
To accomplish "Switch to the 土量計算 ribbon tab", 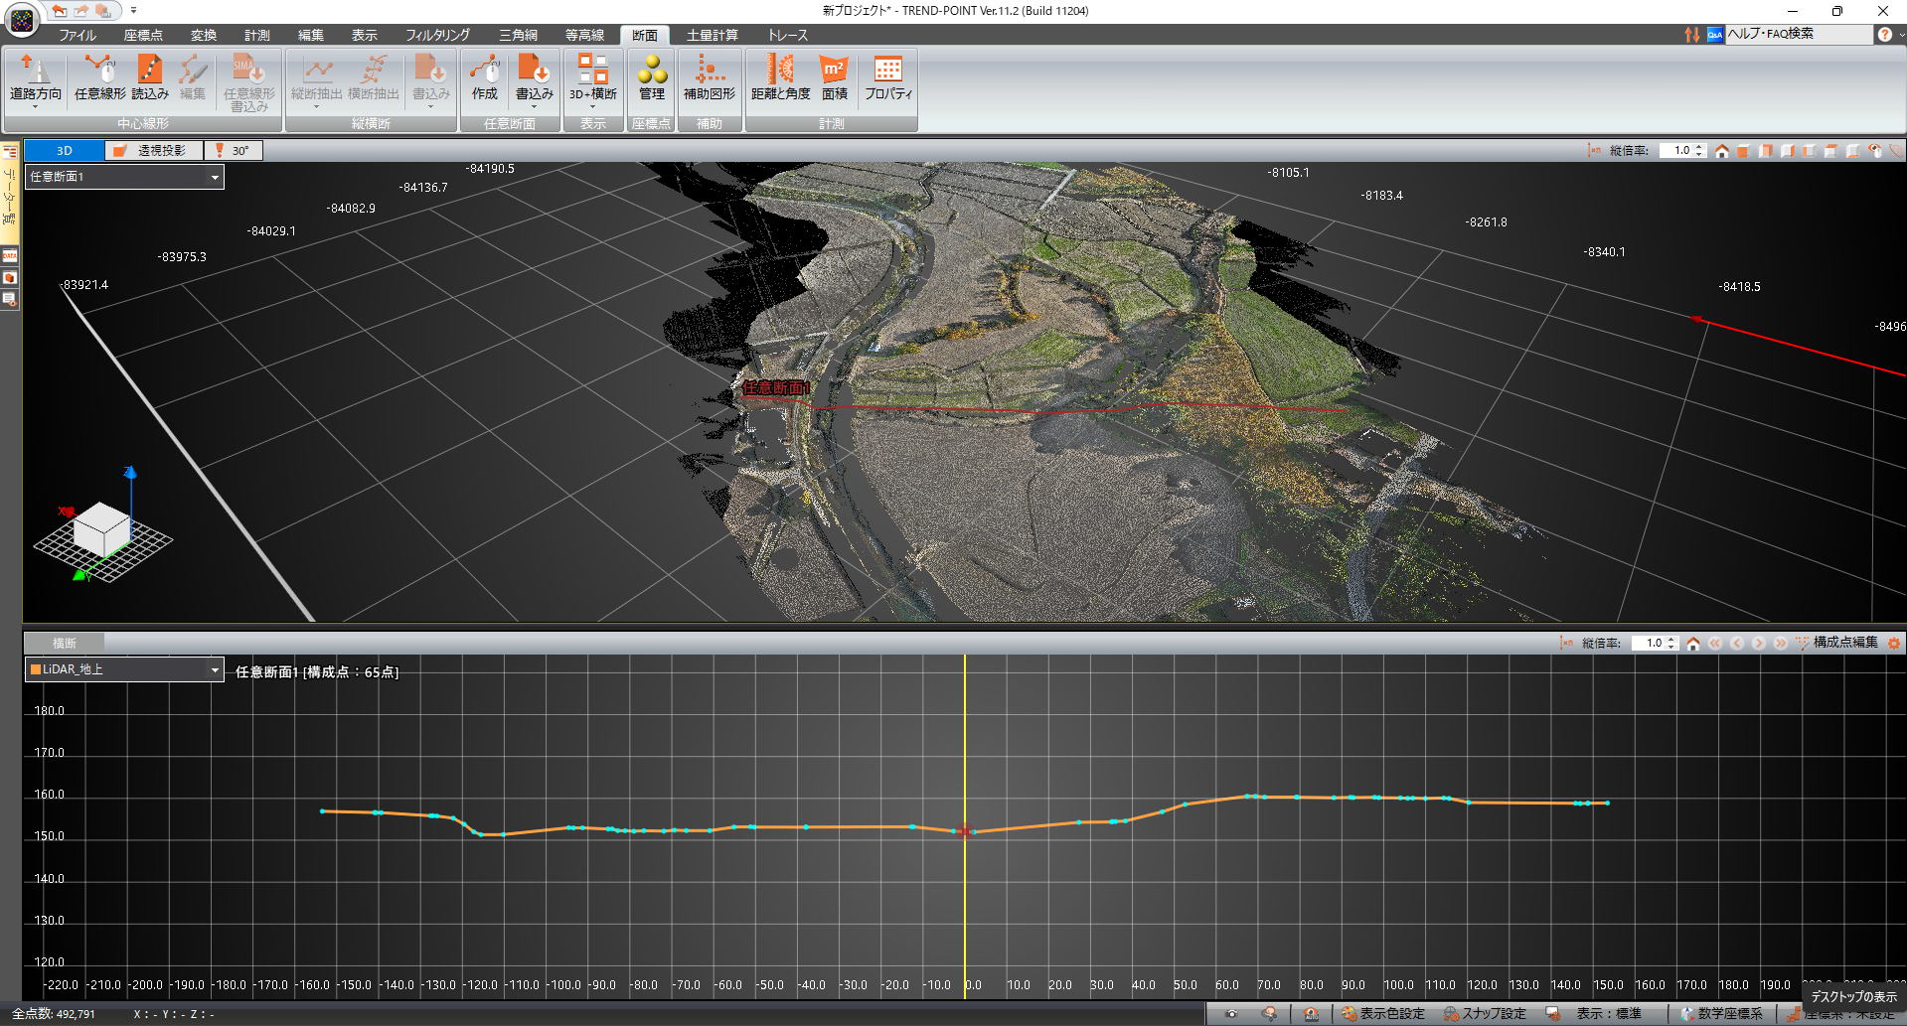I will [713, 35].
